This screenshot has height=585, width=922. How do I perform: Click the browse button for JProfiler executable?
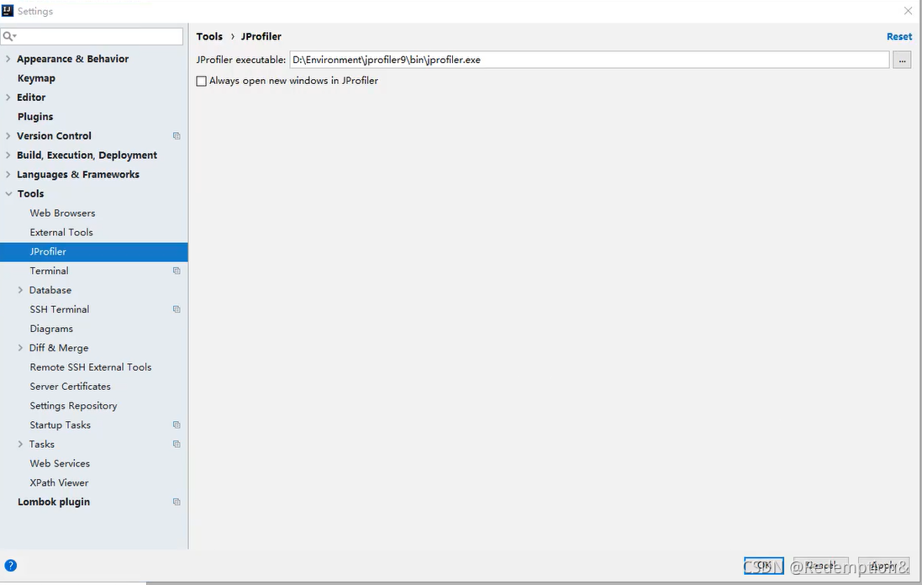tap(902, 60)
